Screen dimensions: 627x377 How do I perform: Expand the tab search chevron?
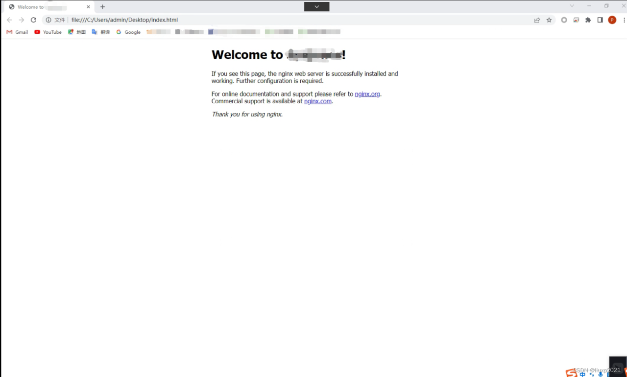click(572, 6)
